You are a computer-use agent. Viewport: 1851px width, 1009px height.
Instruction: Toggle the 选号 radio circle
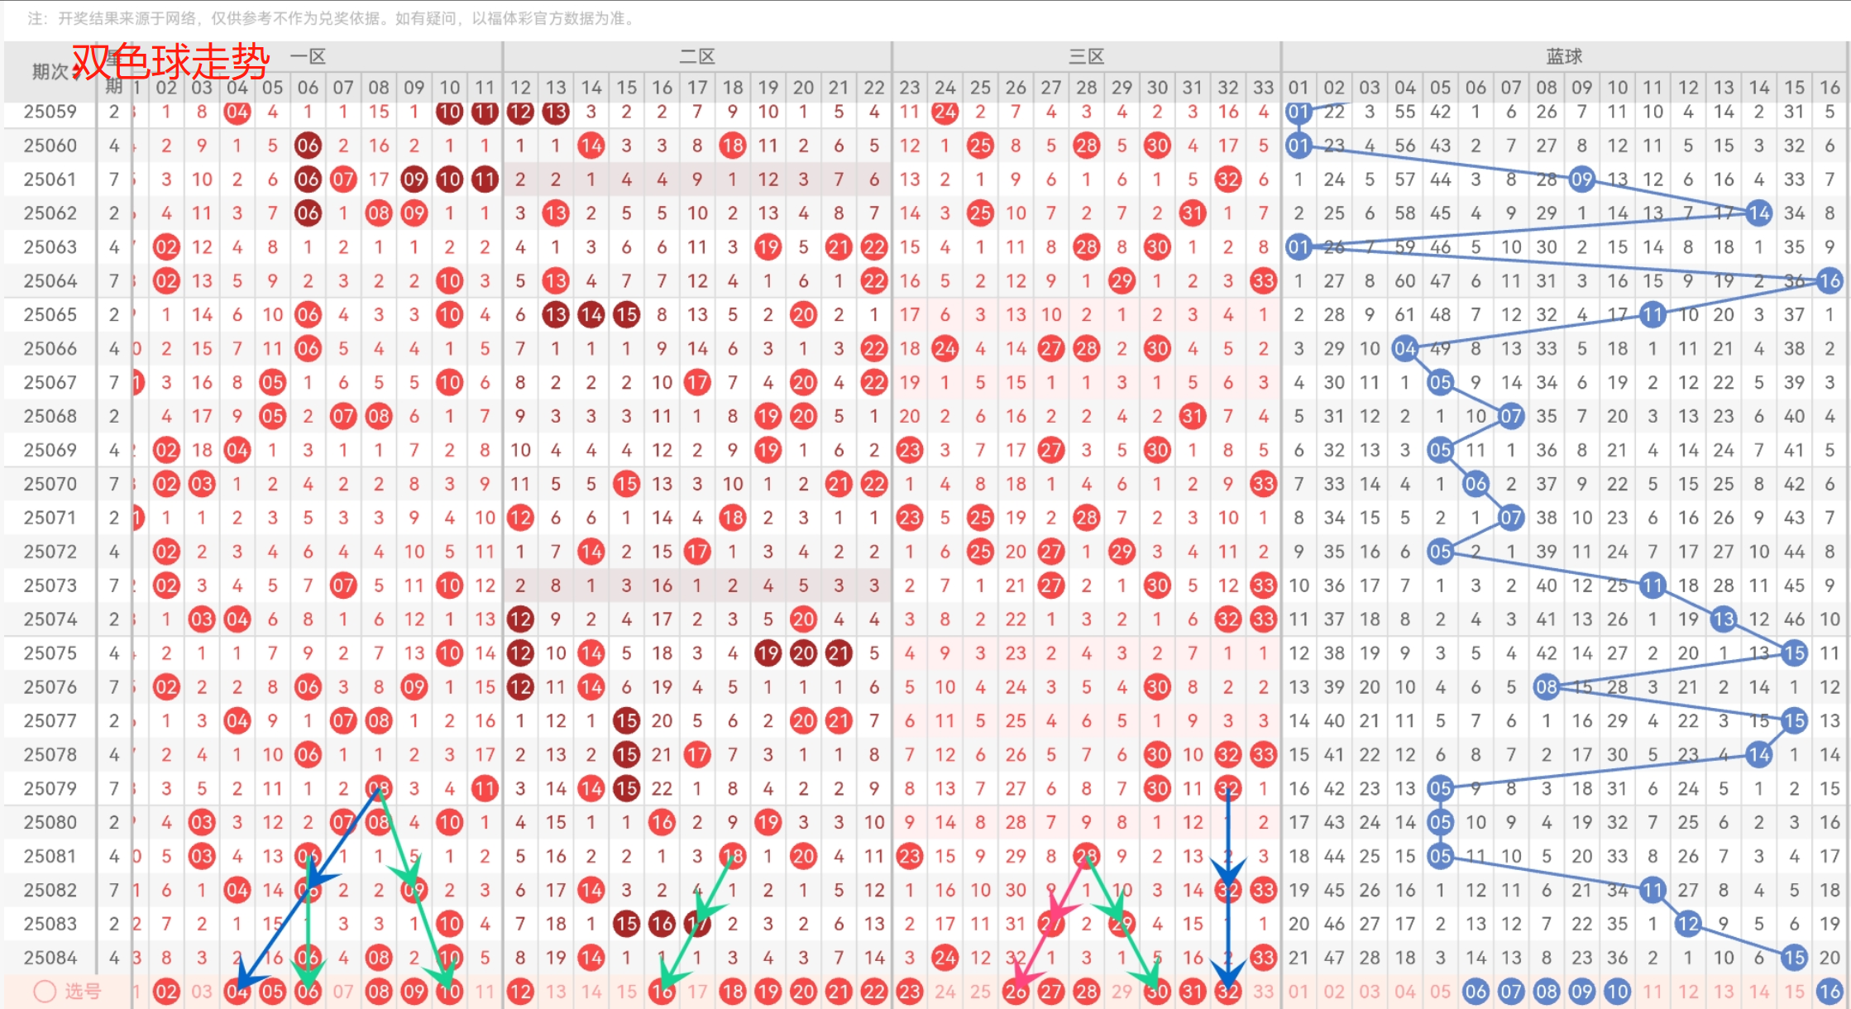coord(45,991)
